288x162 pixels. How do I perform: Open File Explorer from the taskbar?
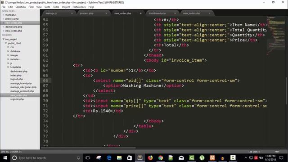[119, 158]
